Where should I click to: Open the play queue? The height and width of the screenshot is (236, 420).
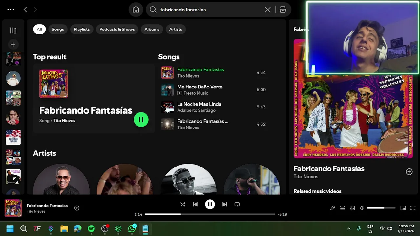pyautogui.click(x=342, y=208)
